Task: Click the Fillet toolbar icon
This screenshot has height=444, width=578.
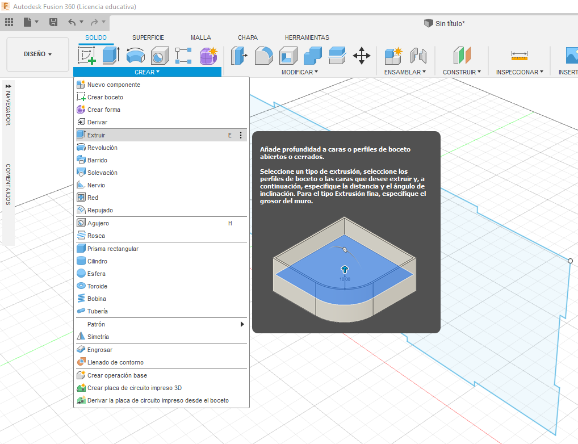Action: [x=264, y=56]
